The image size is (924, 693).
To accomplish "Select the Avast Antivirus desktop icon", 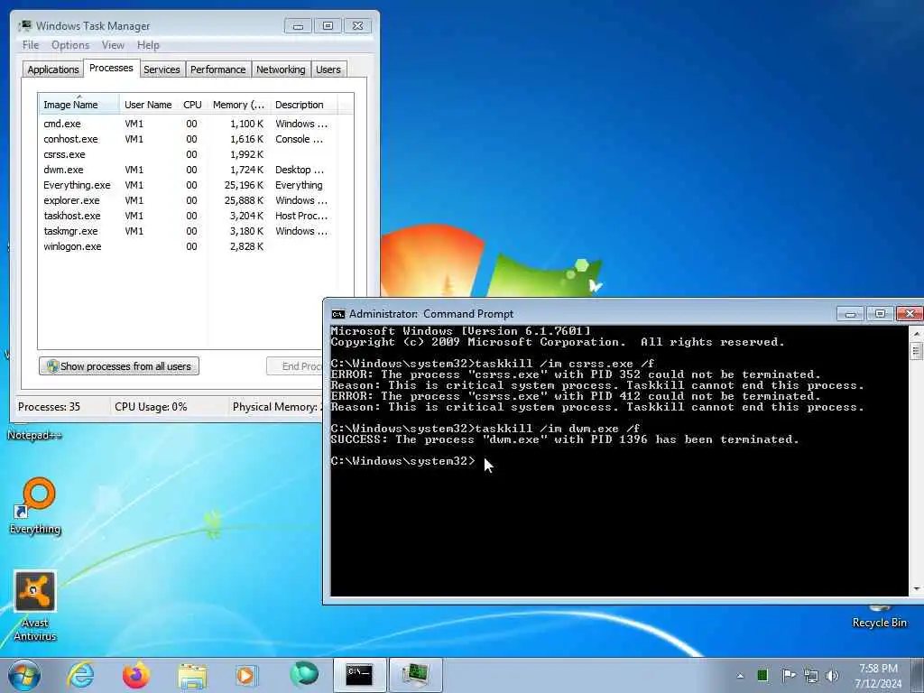I will coord(35,605).
